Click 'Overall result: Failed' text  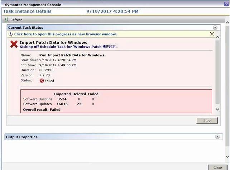pyautogui.click(x=42, y=110)
